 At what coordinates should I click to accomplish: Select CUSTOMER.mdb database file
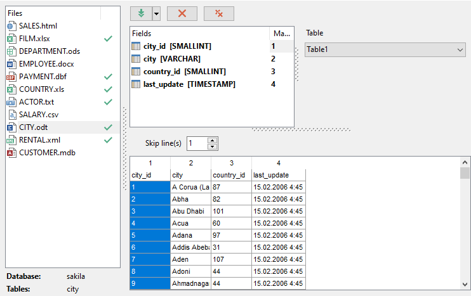46,153
